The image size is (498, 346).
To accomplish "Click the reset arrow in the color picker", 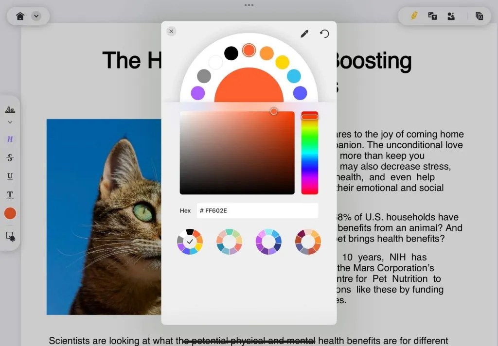I will [x=324, y=34].
